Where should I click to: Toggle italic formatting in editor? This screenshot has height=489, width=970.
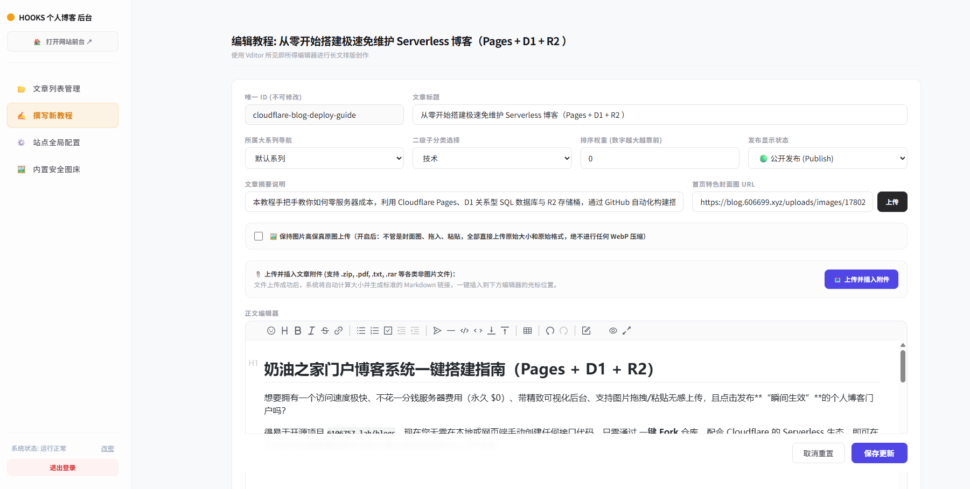[x=311, y=331]
